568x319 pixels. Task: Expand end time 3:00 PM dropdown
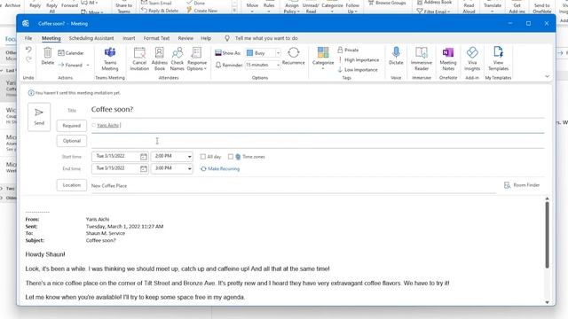(189, 168)
